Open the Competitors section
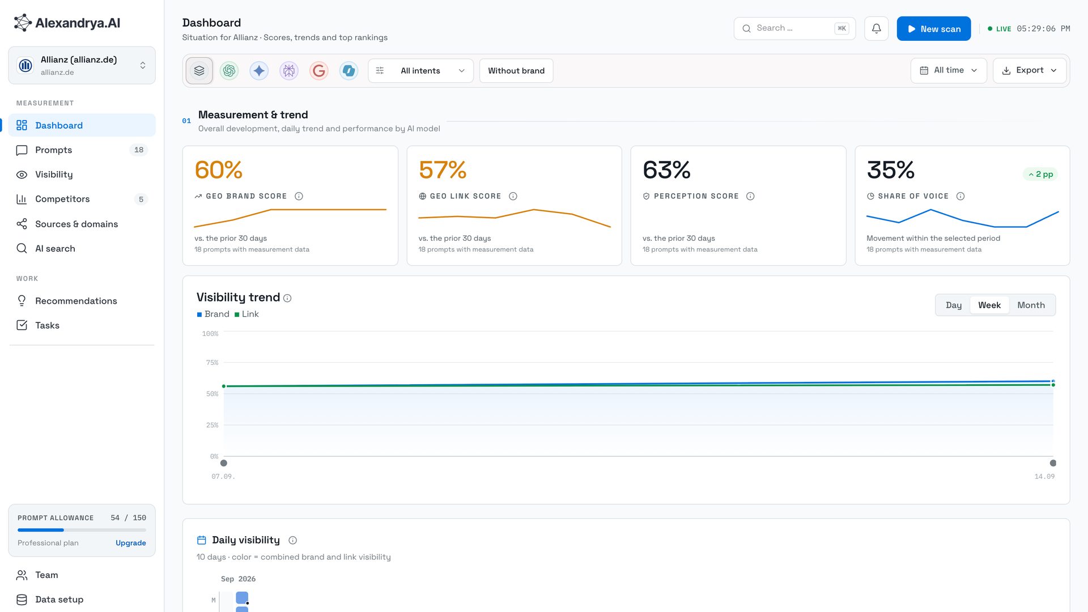1088x612 pixels. [x=82, y=199]
